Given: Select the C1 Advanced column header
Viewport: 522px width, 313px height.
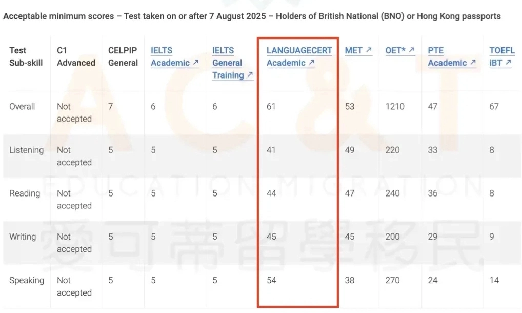Looking at the screenshot, I should 76,56.
